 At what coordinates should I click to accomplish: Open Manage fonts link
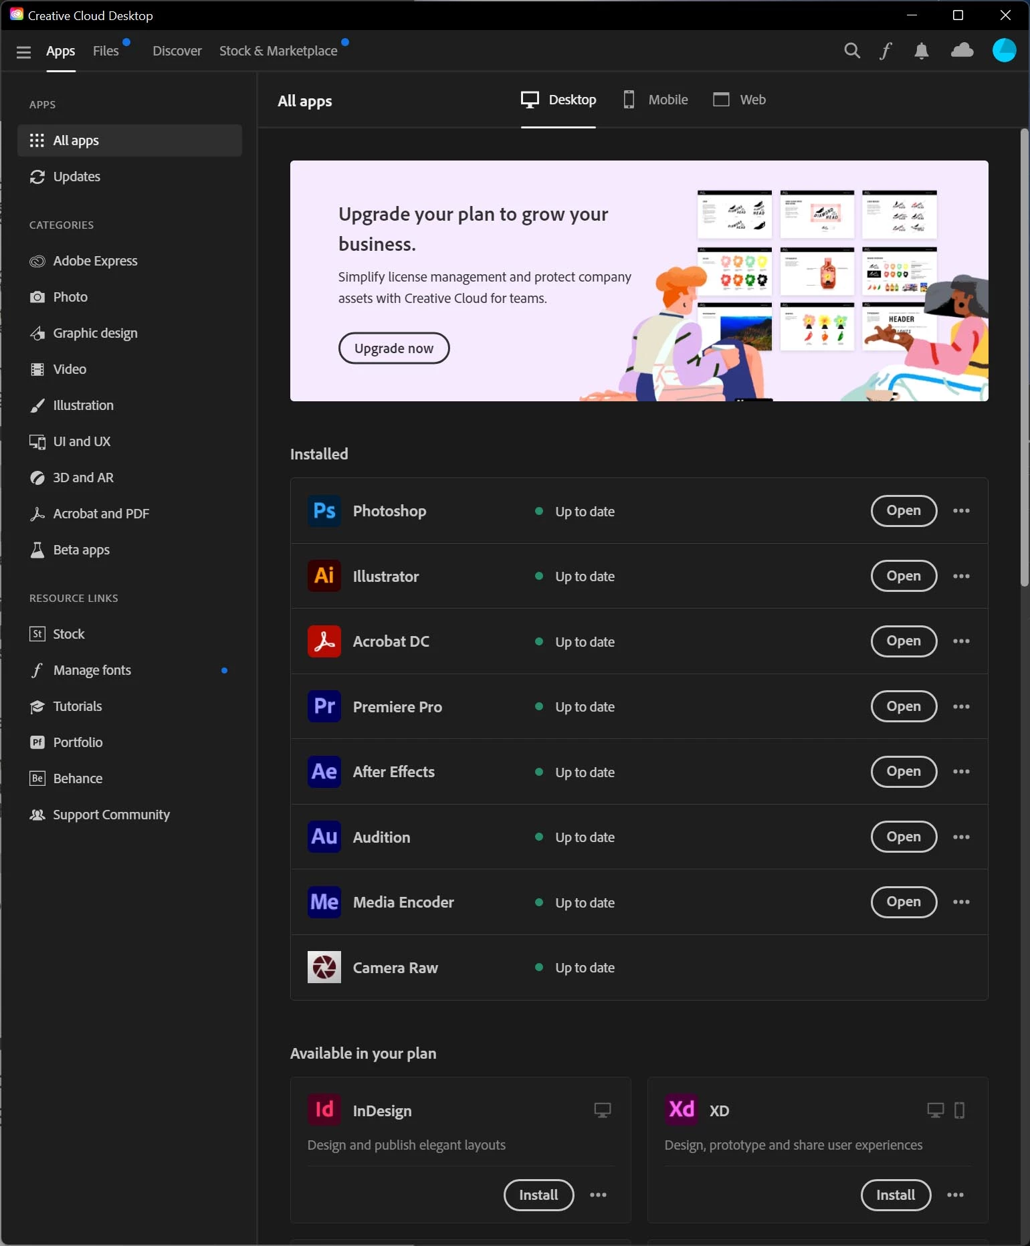(x=130, y=670)
